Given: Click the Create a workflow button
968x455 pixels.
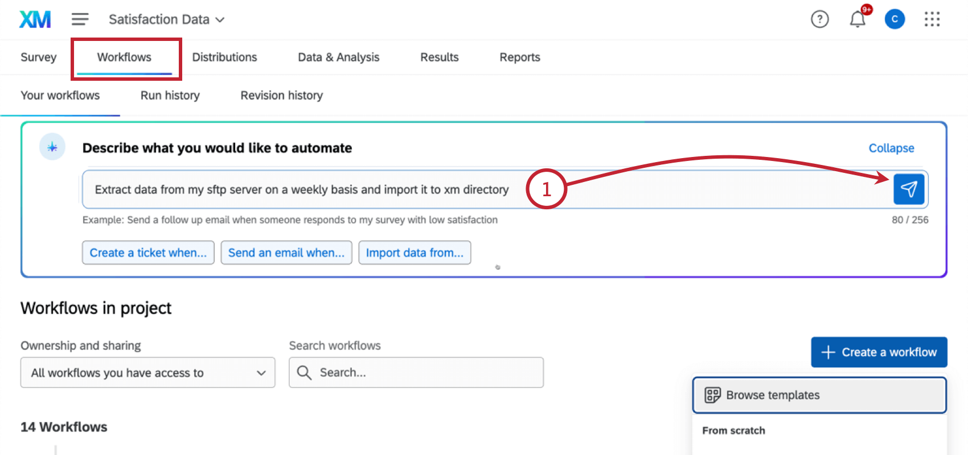Looking at the screenshot, I should (879, 352).
